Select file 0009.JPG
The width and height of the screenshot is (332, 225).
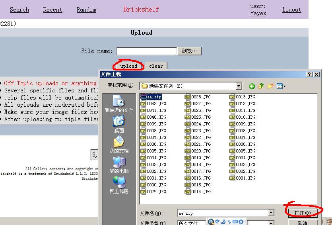(x=243, y=124)
